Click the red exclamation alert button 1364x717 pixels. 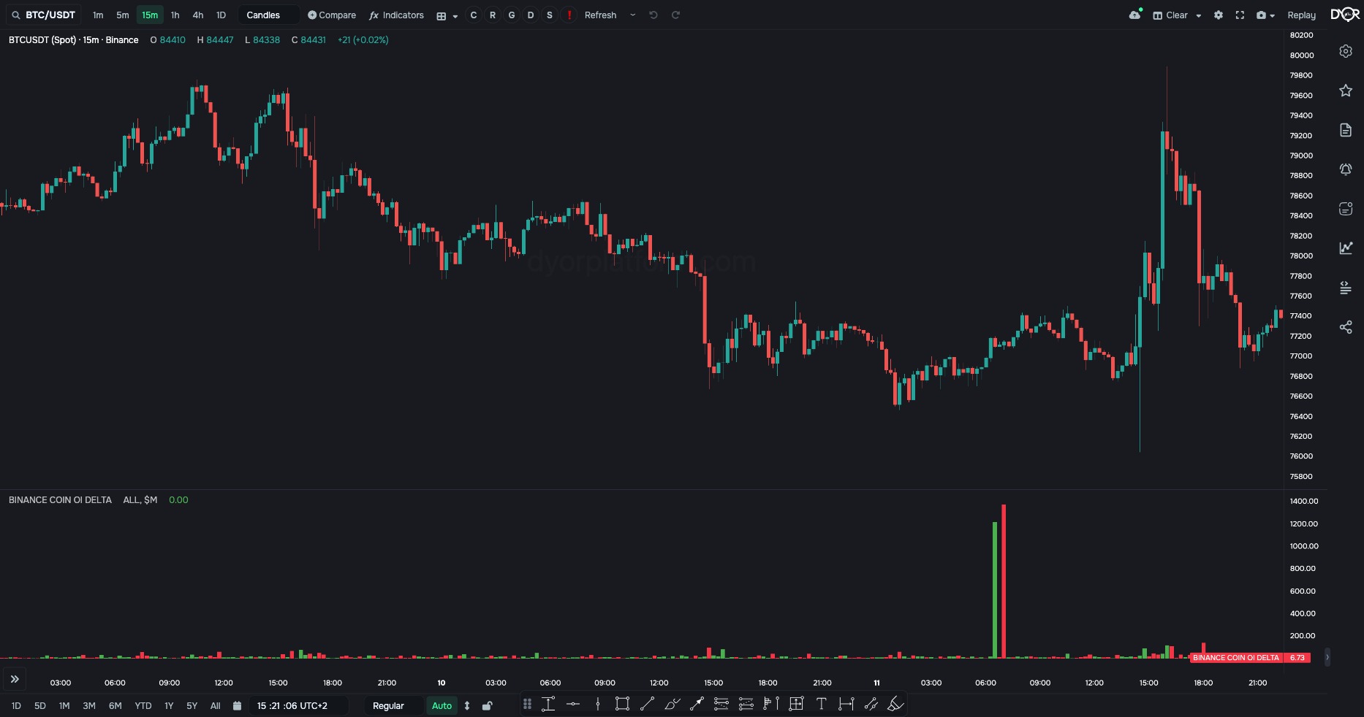[569, 15]
